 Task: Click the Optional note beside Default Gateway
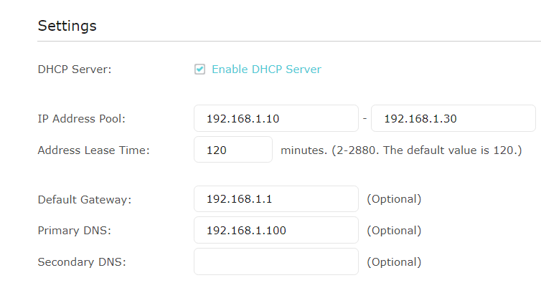394,199
